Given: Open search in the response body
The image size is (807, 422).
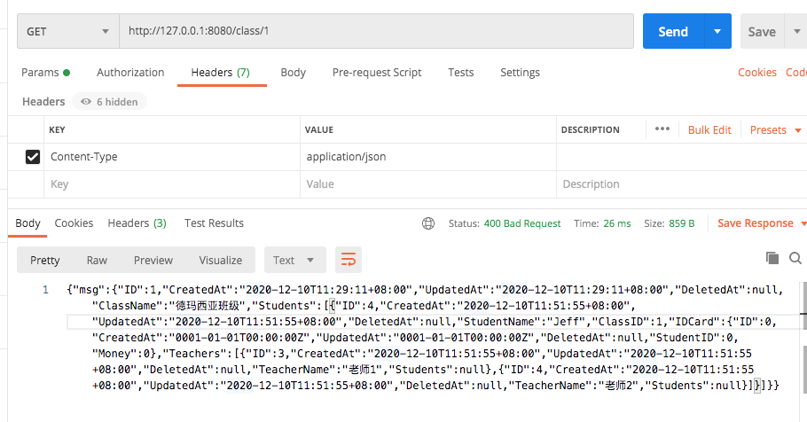Looking at the screenshot, I should tap(796, 258).
